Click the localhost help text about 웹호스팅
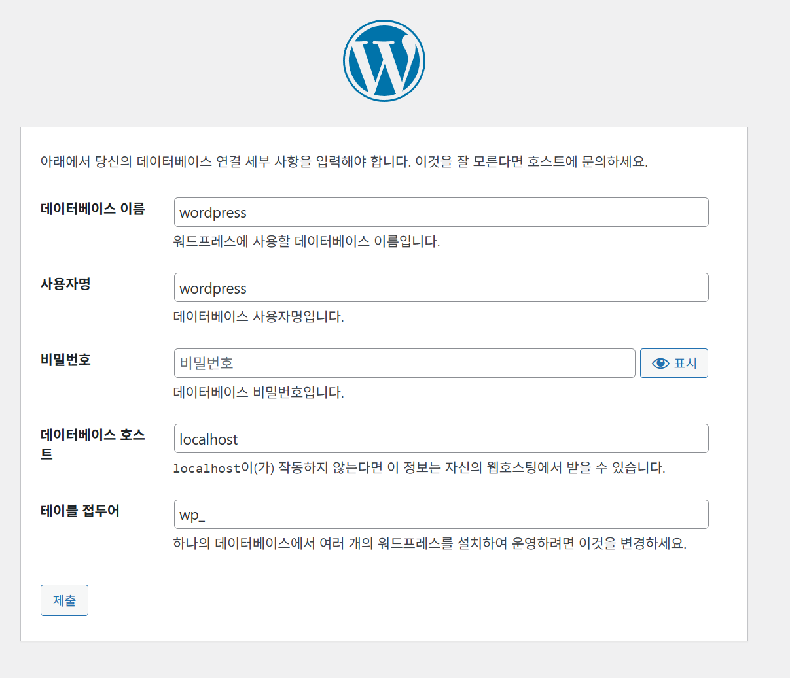This screenshot has height=678, width=790. [419, 467]
